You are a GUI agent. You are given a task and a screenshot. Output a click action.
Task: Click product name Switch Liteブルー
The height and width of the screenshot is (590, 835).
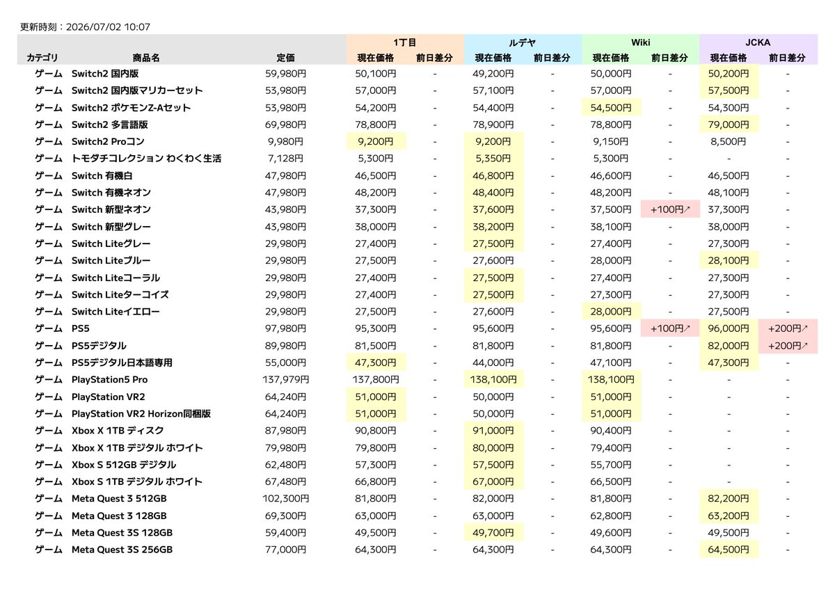[111, 261]
